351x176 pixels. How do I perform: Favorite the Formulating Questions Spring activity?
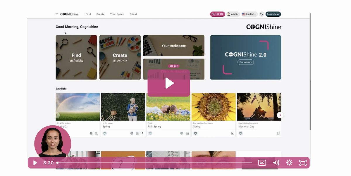(x=195, y=133)
